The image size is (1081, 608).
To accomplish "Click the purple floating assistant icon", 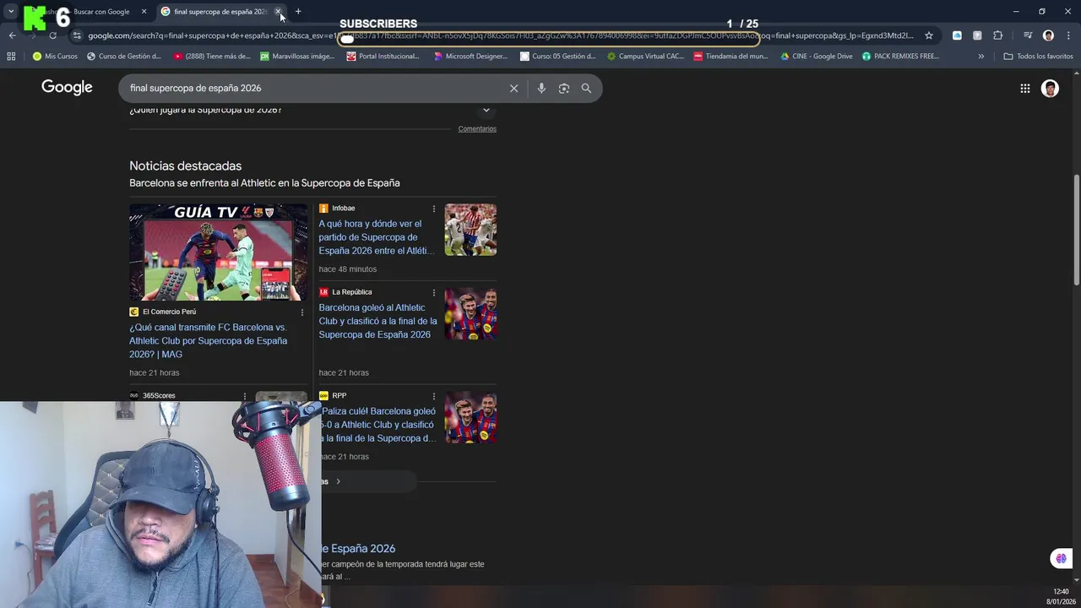I will pyautogui.click(x=1061, y=558).
